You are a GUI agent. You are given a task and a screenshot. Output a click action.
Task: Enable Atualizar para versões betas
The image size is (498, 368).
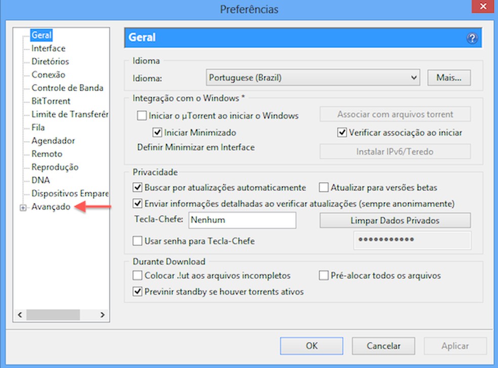(323, 187)
